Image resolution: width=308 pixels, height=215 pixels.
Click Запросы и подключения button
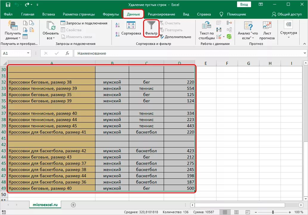(84, 23)
